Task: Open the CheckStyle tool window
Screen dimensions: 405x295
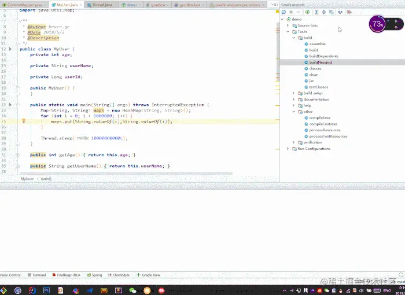Action: pos(119,275)
